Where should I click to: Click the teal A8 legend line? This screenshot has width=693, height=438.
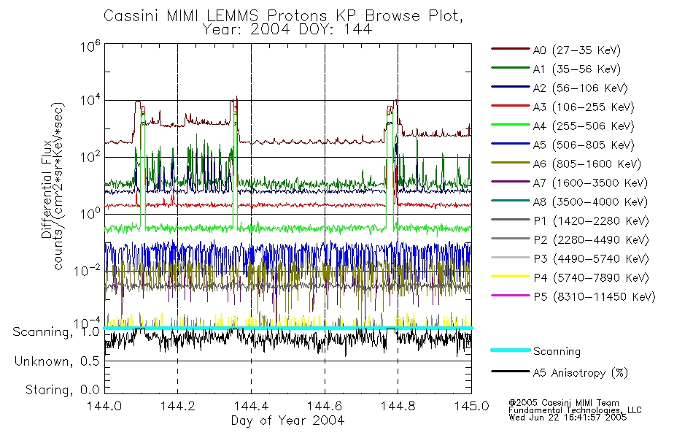[x=510, y=201]
